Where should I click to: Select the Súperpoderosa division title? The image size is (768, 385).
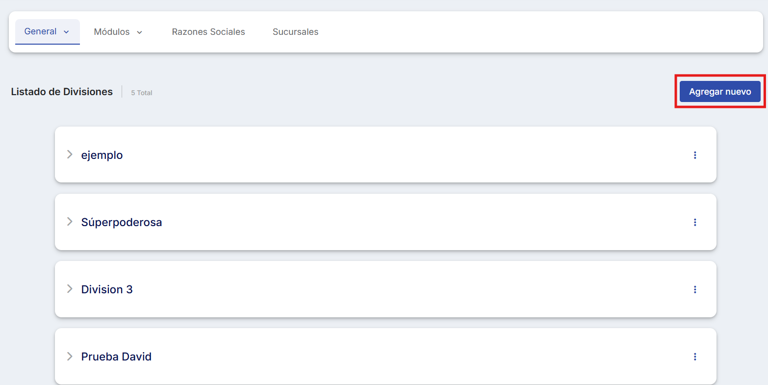pyautogui.click(x=122, y=222)
